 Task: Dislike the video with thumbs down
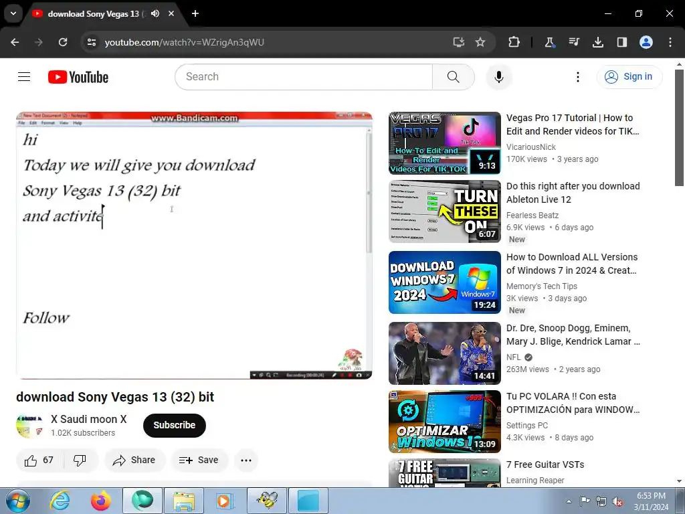coord(80,460)
